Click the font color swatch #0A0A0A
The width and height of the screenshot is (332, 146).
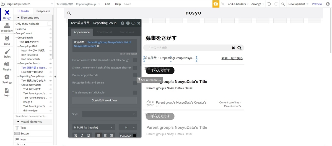[x=134, y=136]
